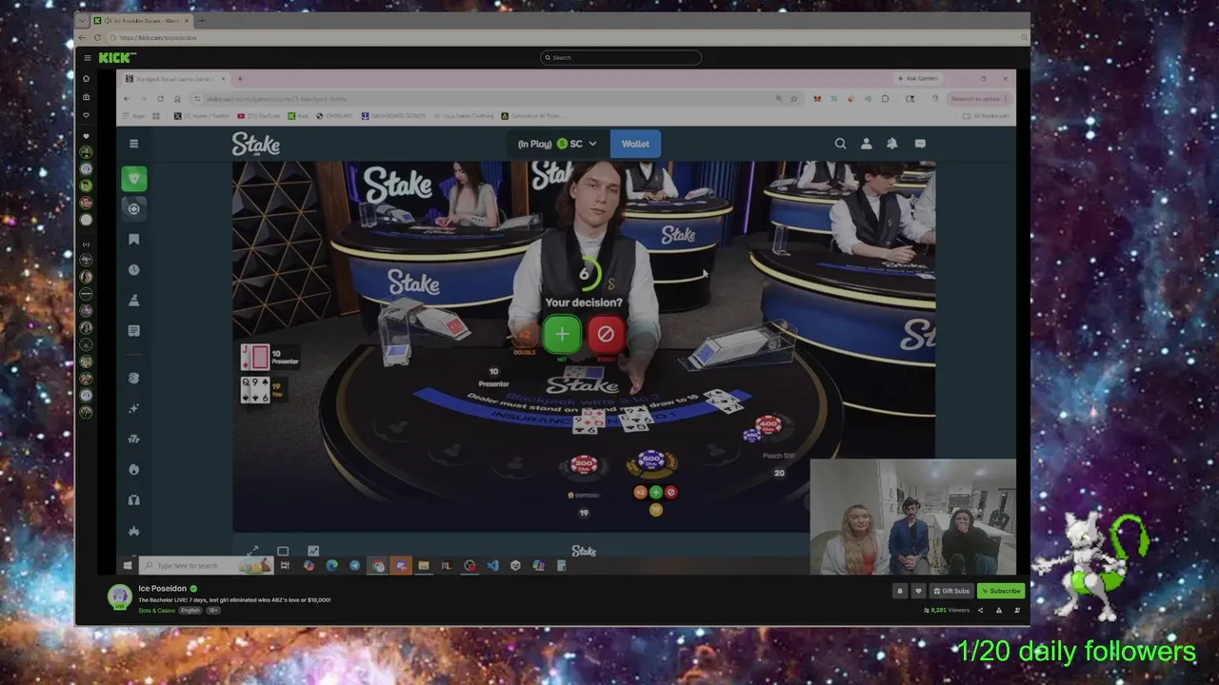This screenshot has width=1219, height=685.
Task: Open Stake chat icon in header
Action: pyautogui.click(x=920, y=144)
